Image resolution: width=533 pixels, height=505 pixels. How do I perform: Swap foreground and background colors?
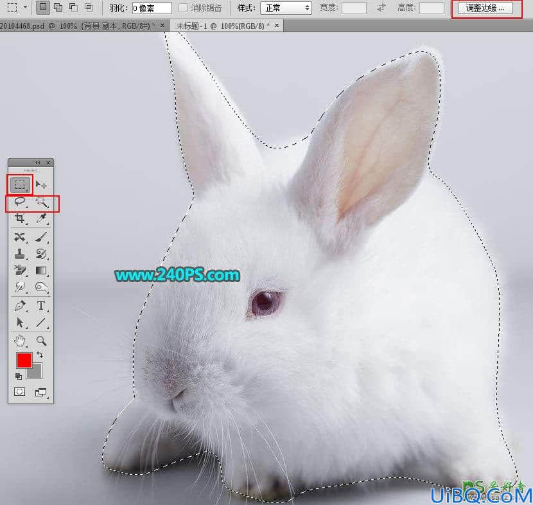tap(40, 355)
